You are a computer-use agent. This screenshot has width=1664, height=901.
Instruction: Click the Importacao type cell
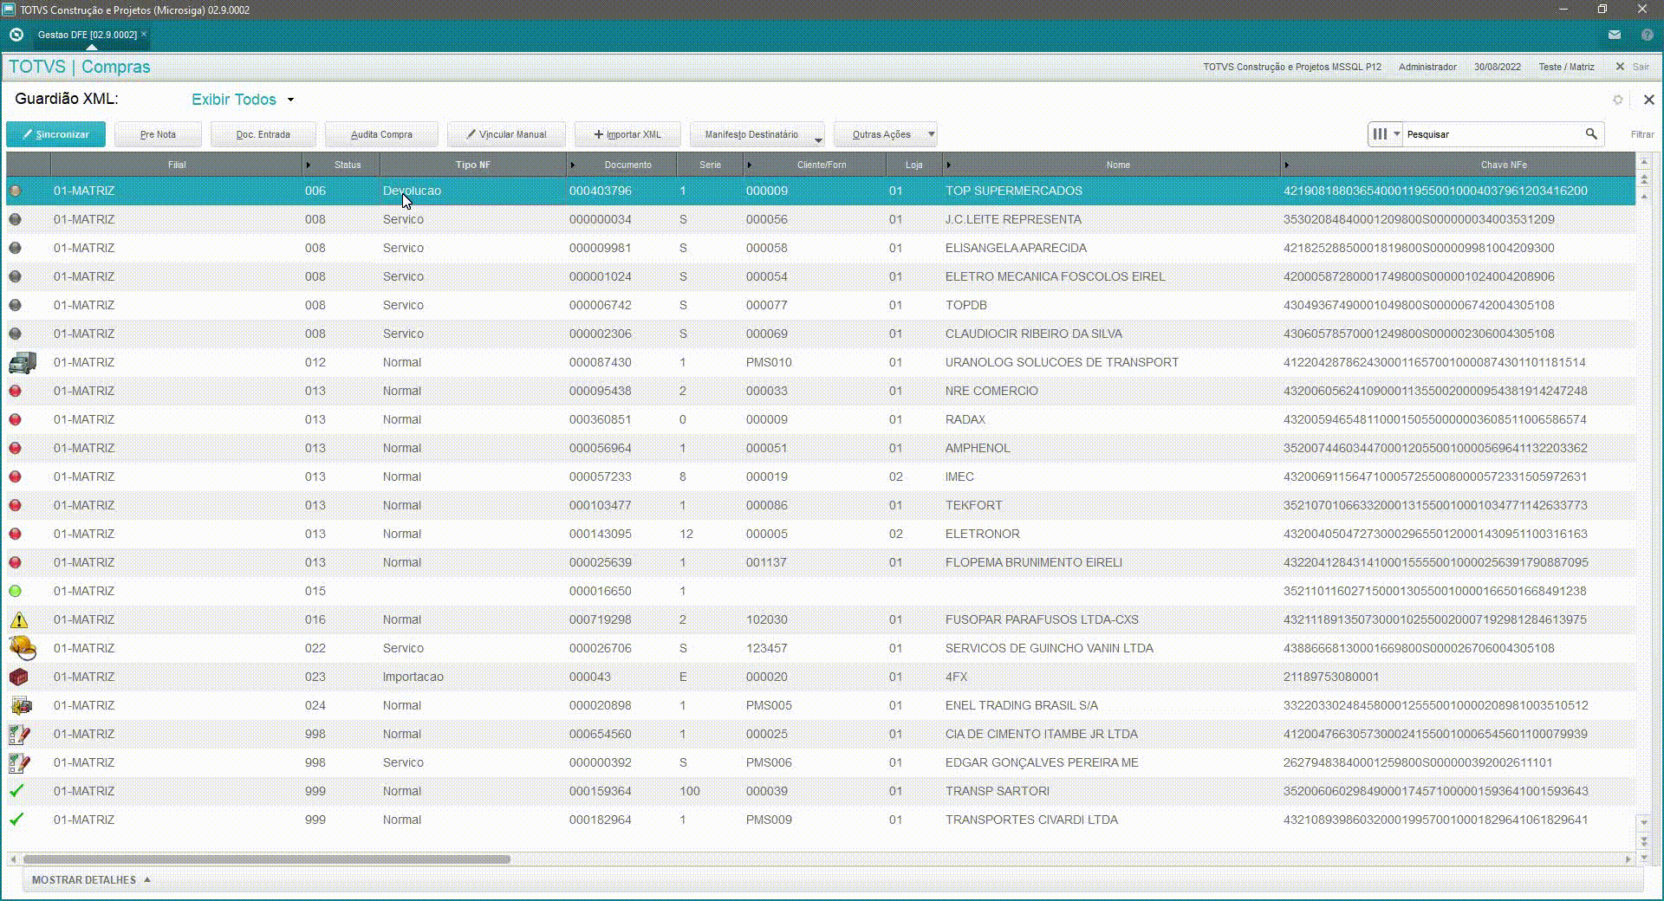(x=413, y=677)
